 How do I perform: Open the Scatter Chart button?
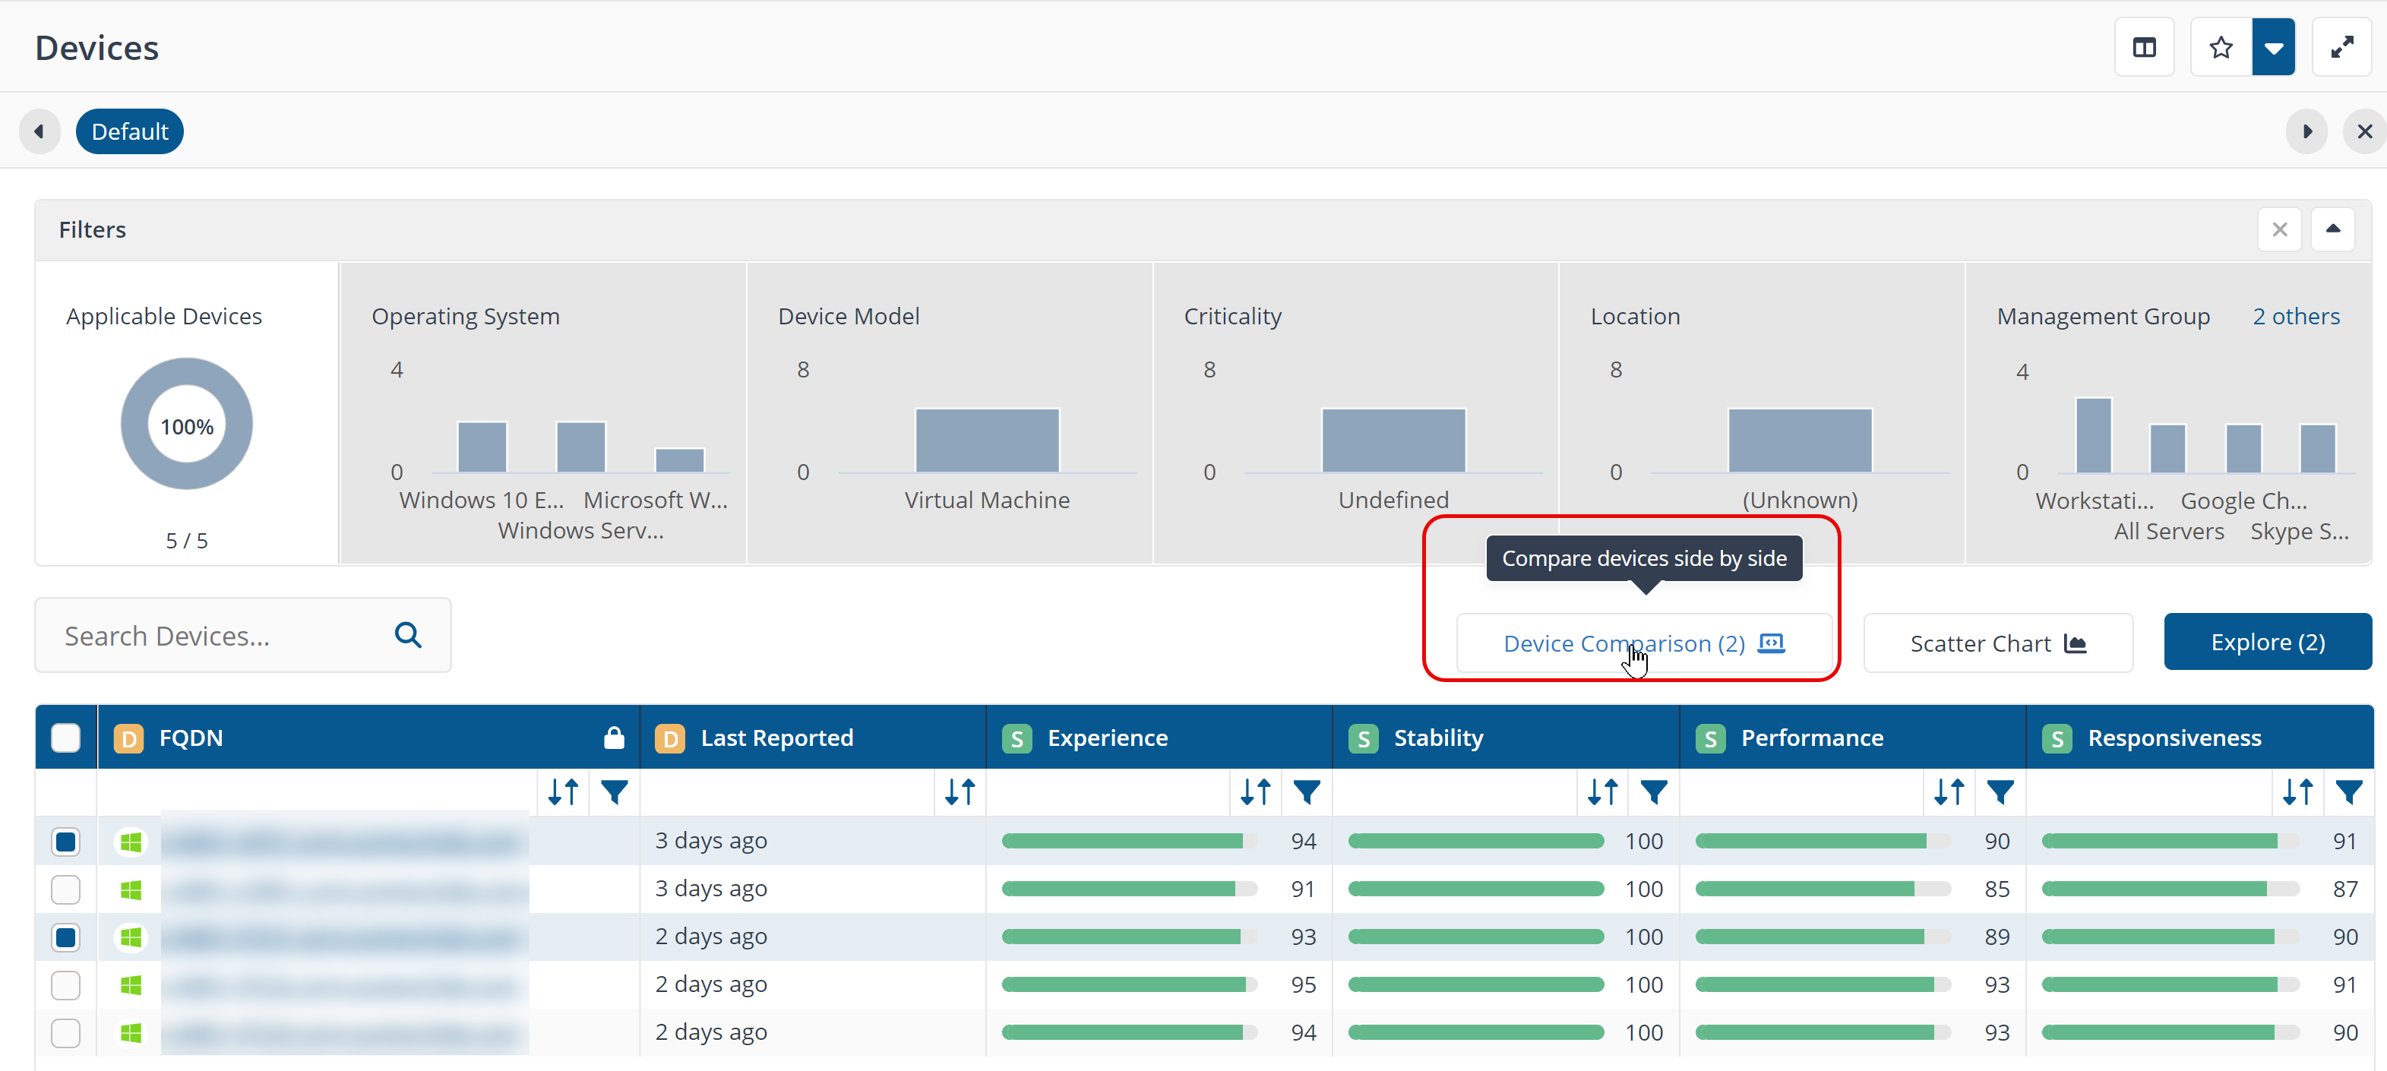[x=1997, y=643]
